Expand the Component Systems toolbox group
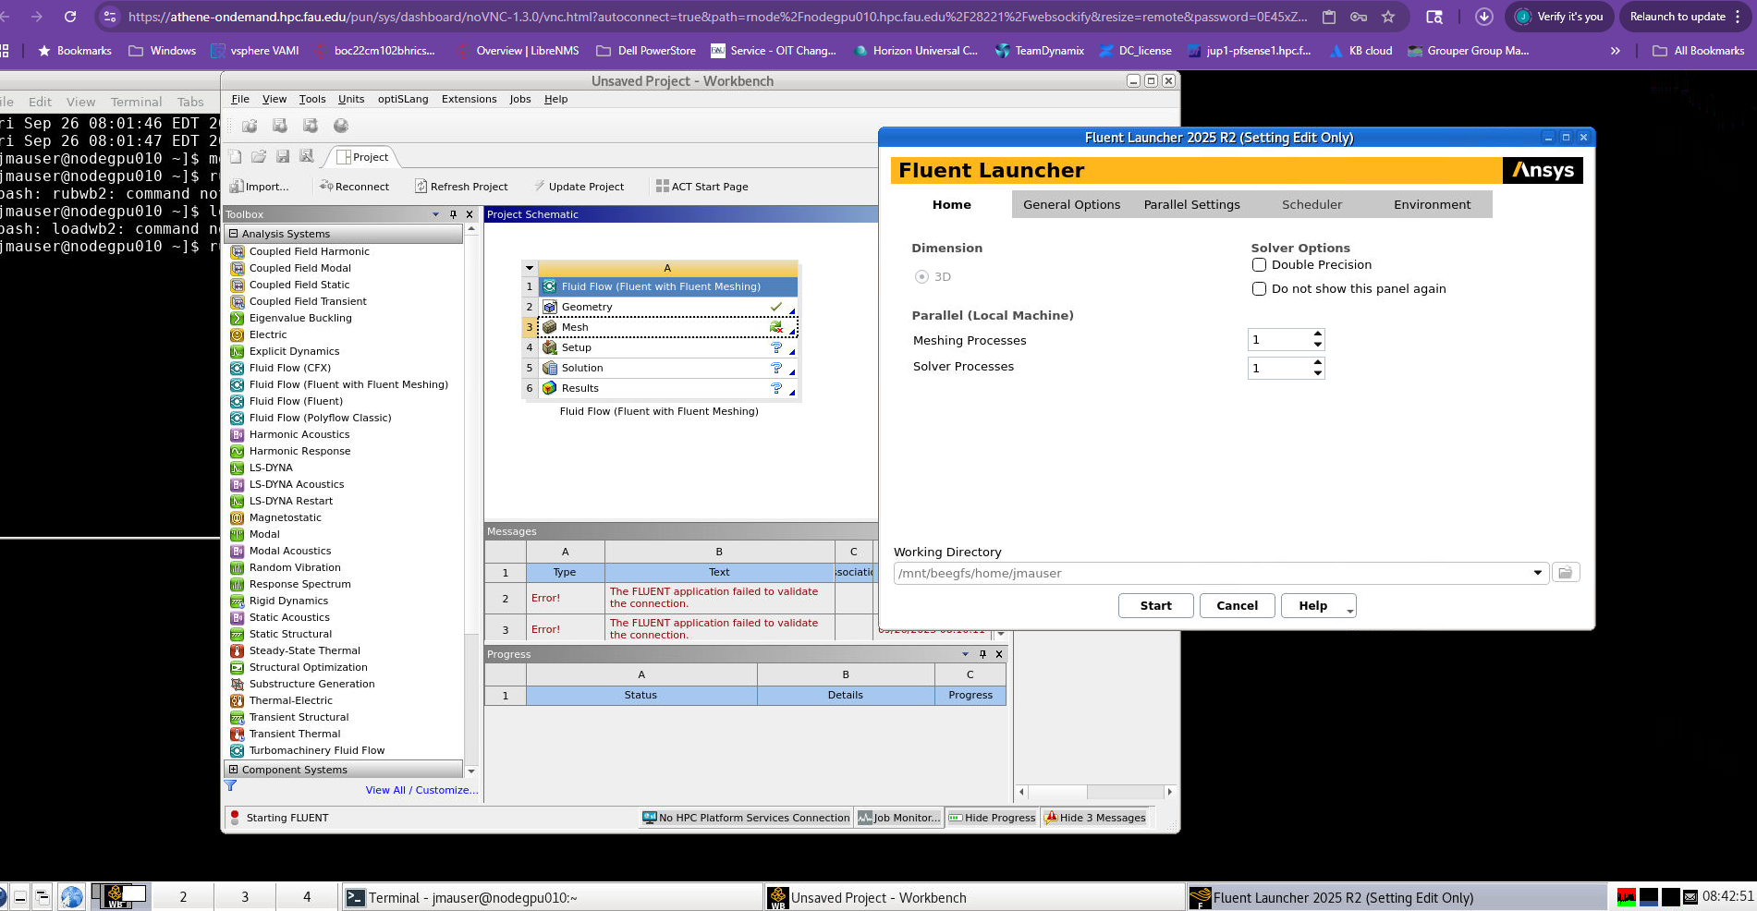This screenshot has width=1757, height=911. pyautogui.click(x=234, y=770)
